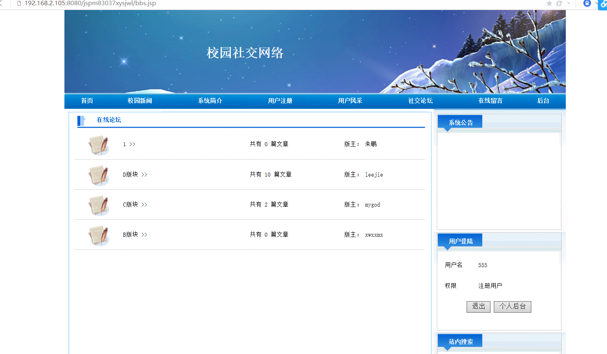Screen dimensions: 607x354
Task: Open the D版块 forum board
Action: 135,175
